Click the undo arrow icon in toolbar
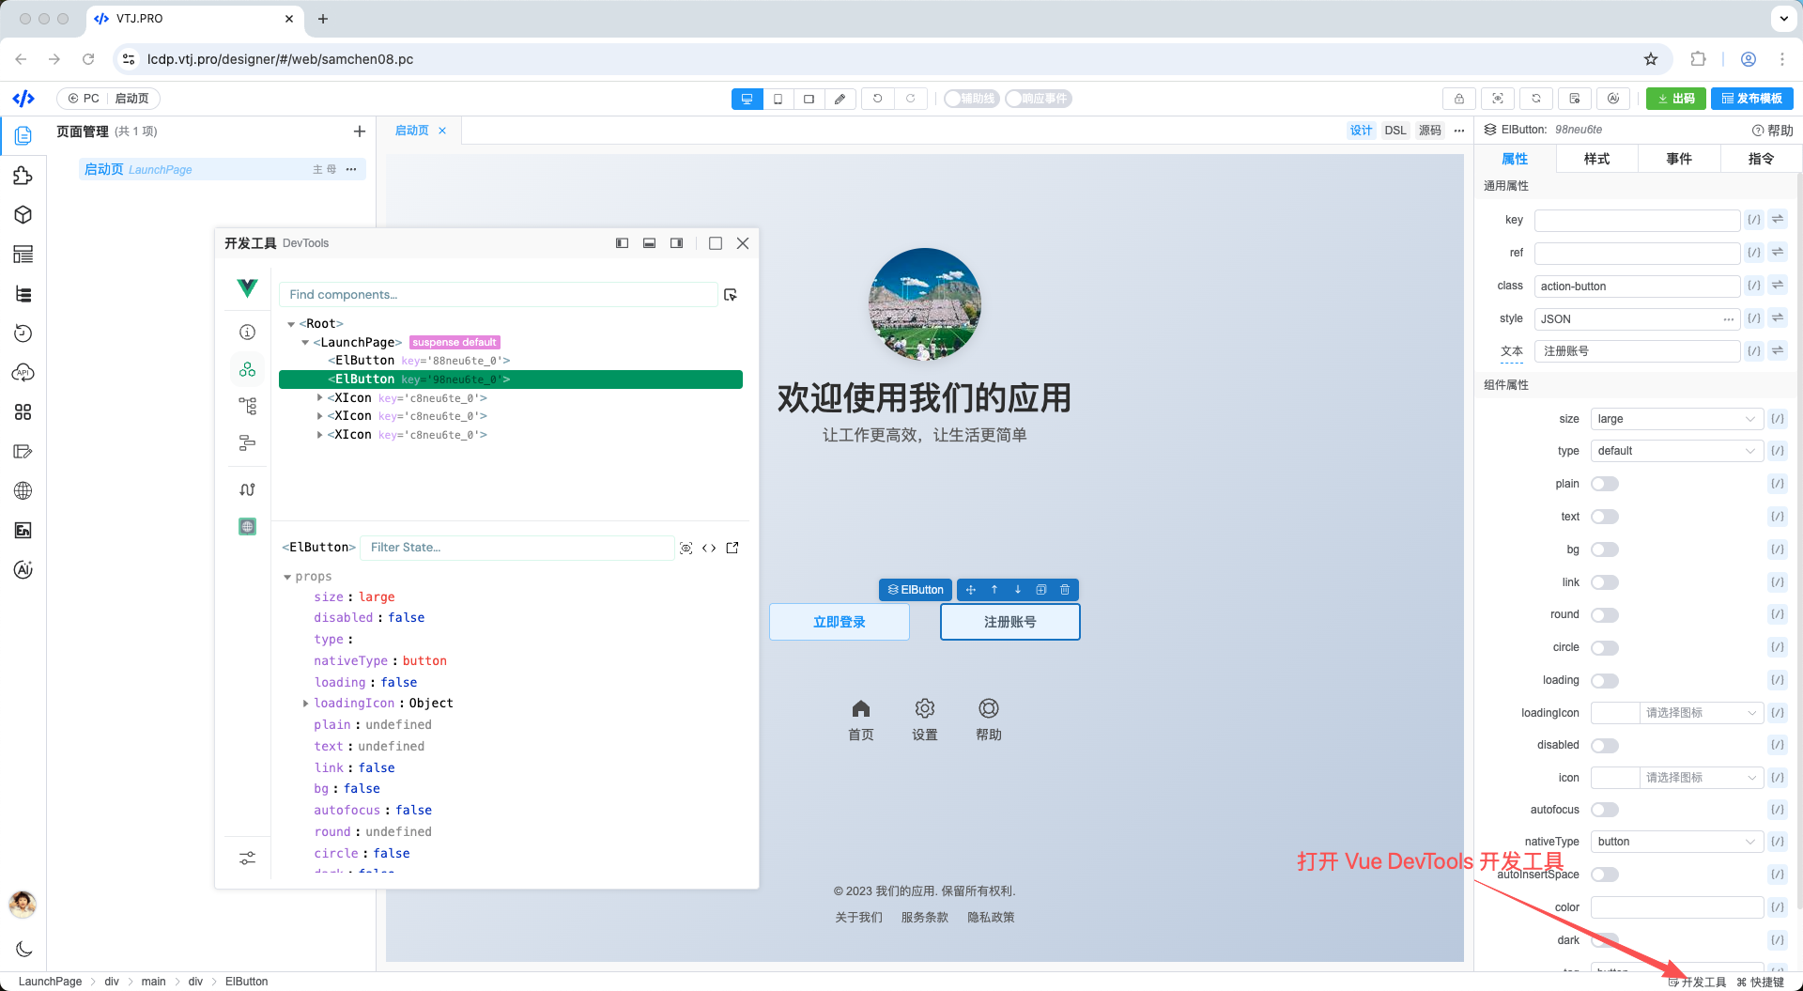Screen dimensions: 1803x991 [x=877, y=99]
